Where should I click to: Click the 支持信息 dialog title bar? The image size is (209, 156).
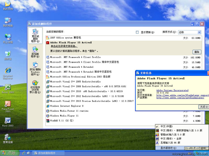tap(171, 73)
